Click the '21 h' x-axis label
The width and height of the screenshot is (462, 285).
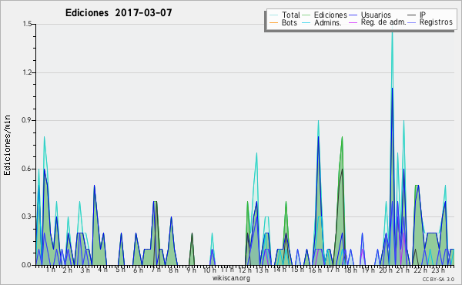403,270
